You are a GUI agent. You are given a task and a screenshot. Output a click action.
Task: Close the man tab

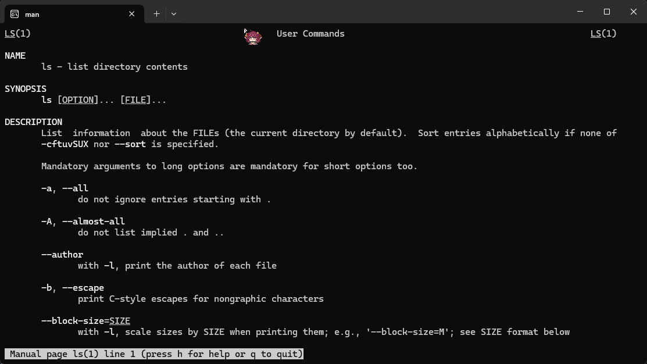click(x=132, y=14)
